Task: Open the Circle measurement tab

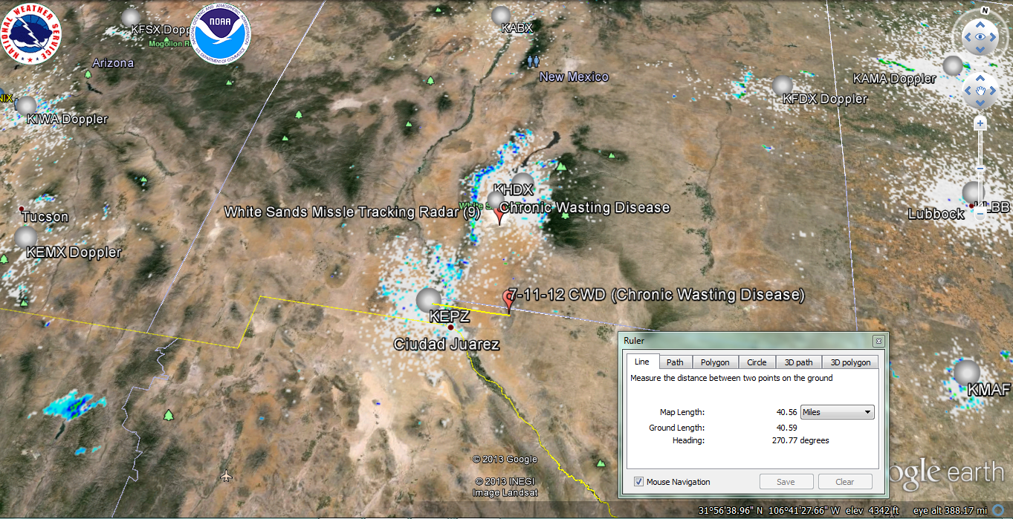Action: point(757,362)
